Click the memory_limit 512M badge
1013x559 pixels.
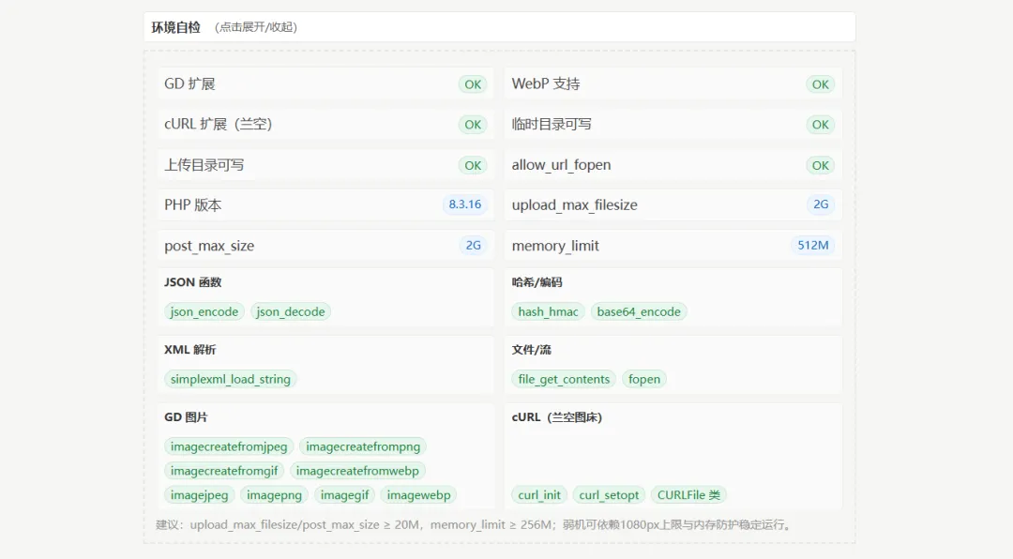click(x=812, y=246)
